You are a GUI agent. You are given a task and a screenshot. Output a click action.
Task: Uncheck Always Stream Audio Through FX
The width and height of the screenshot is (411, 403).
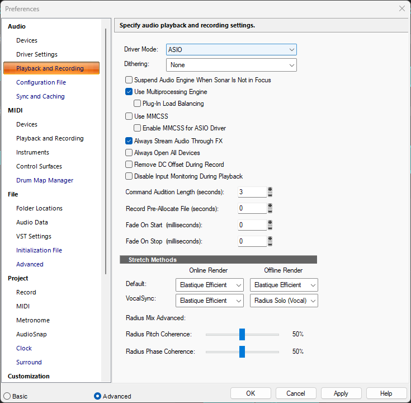click(x=129, y=141)
